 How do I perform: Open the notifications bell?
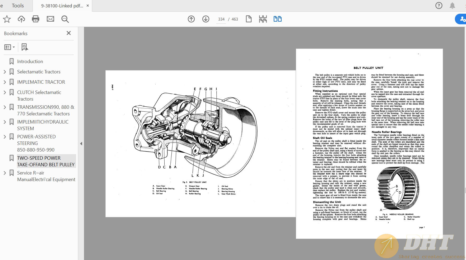coord(452,6)
